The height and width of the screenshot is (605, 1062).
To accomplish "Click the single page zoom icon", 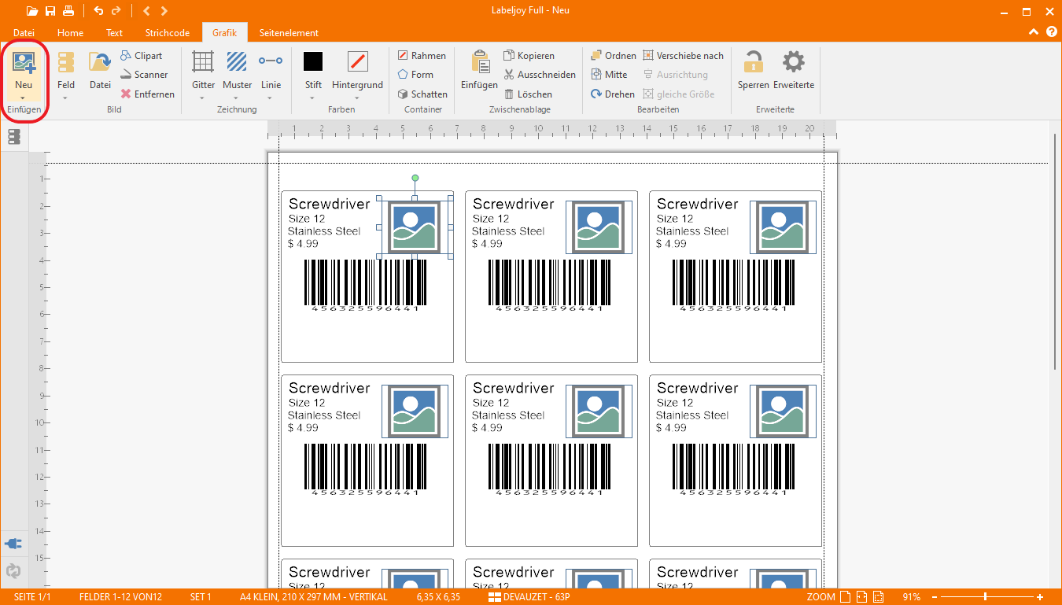I will 846,597.
